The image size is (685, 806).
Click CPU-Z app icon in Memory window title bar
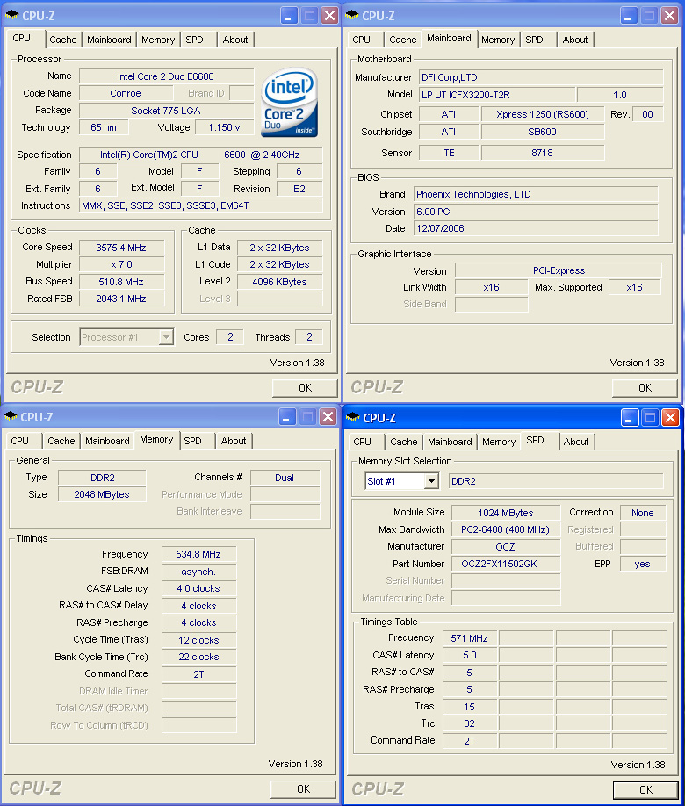click(x=11, y=417)
